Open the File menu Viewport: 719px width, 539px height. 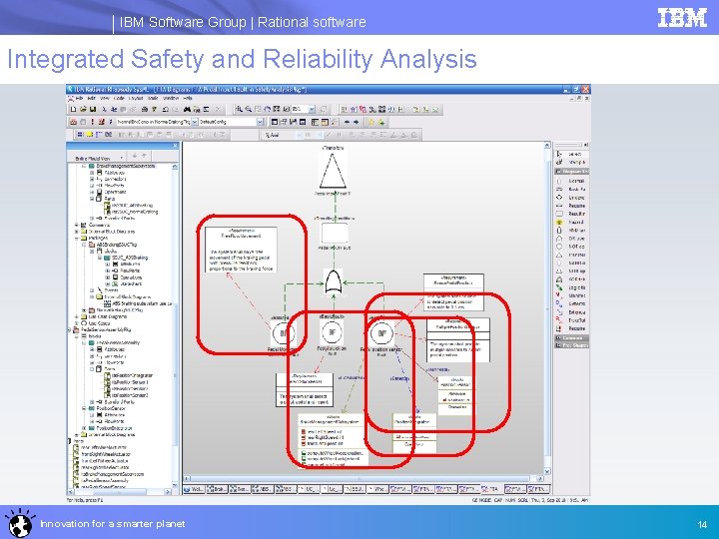79,99
